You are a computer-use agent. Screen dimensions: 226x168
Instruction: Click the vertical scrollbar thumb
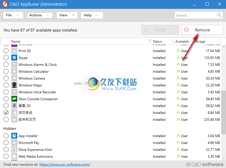[x=223, y=112]
